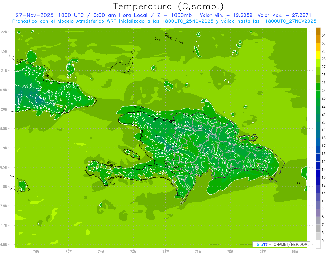Click the 22N latitude axis label
331x255 pixels.
[5, 32]
